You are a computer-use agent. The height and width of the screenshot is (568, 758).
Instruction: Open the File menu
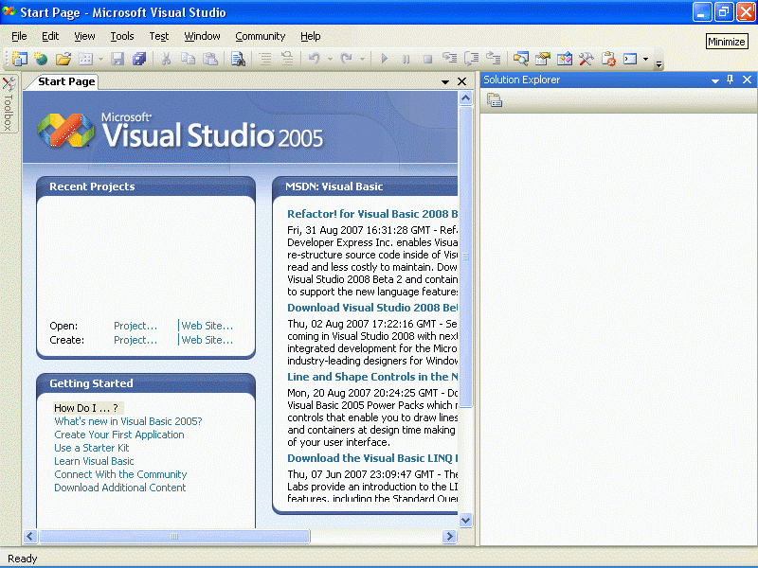(x=19, y=36)
